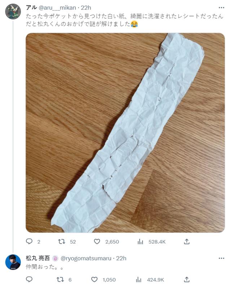Image resolution: width=231 pixels, height=288 pixels.
Task: Reply to the aru__mikan tweet
Action: [x=29, y=242]
